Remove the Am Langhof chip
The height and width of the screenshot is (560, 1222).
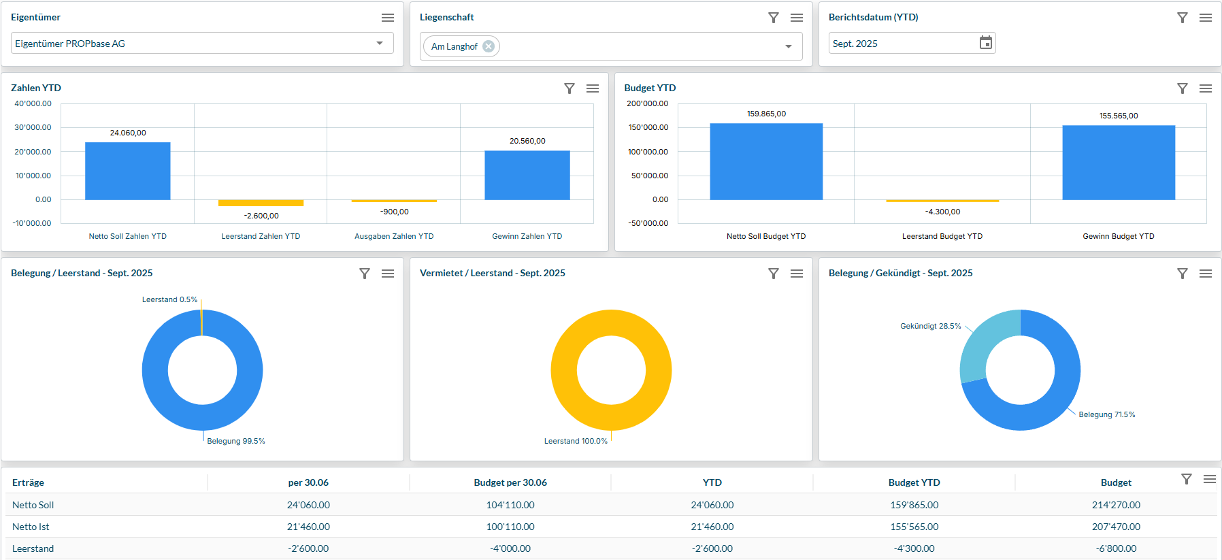click(489, 46)
